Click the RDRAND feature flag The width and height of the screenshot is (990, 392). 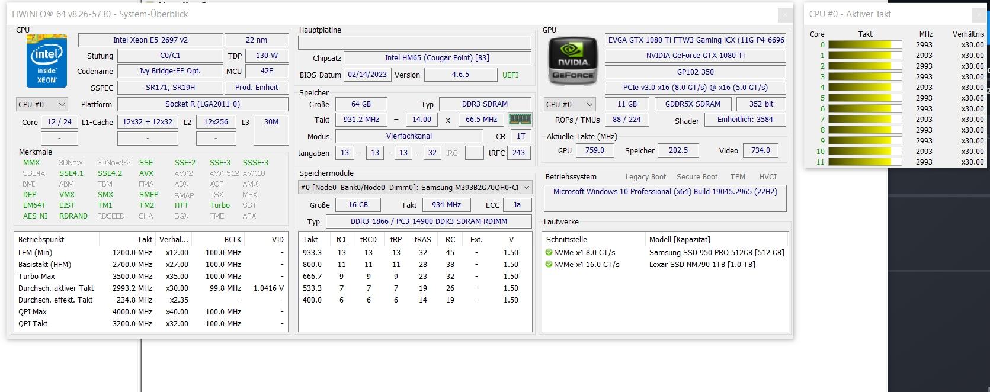73,216
